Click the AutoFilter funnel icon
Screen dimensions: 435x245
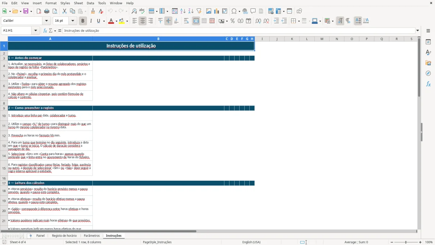pos(199,11)
